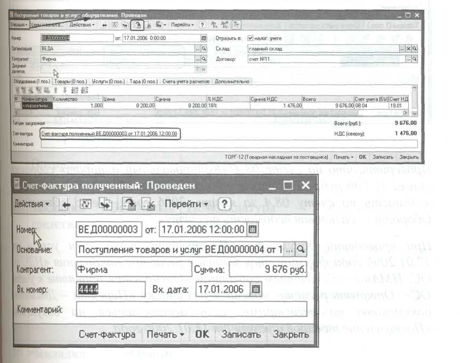Viewport: 460px width, 363px height.
Task: Click move row up arrow in table toolbar
Action: click(x=56, y=91)
